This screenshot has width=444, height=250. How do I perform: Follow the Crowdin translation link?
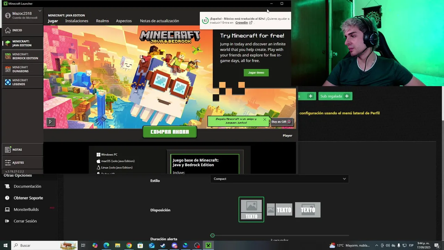point(241,23)
